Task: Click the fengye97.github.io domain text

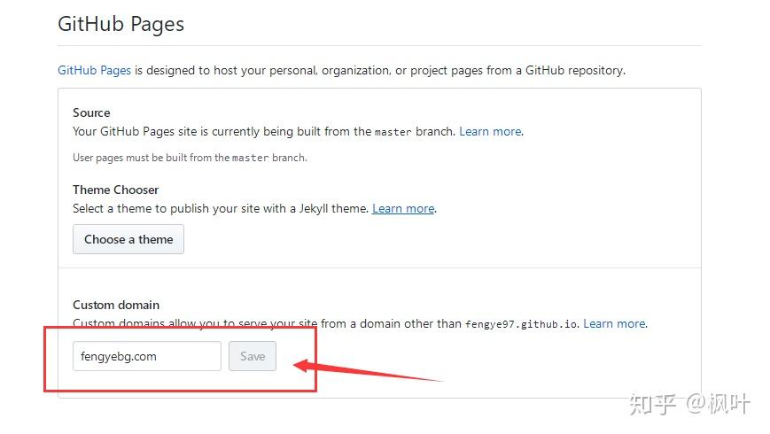Action: pos(522,324)
